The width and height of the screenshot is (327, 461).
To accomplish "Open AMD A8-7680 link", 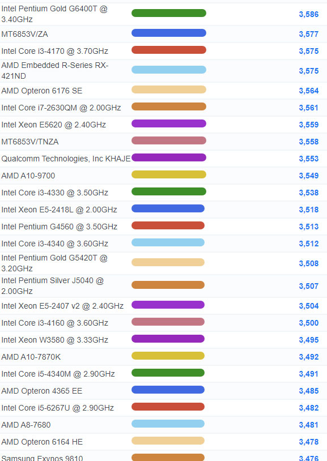I will point(26,425).
